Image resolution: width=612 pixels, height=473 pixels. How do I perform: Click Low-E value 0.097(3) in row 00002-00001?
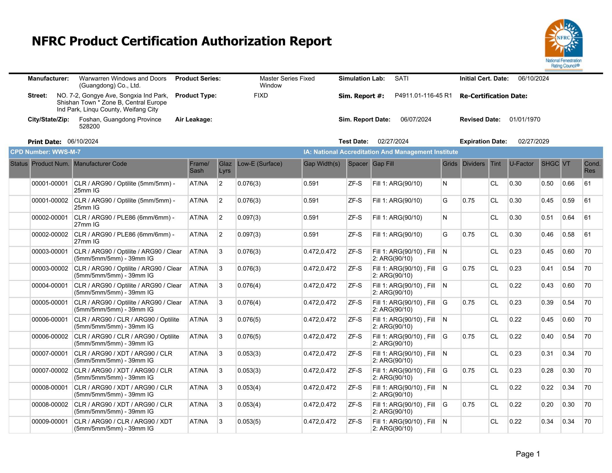click(249, 218)
